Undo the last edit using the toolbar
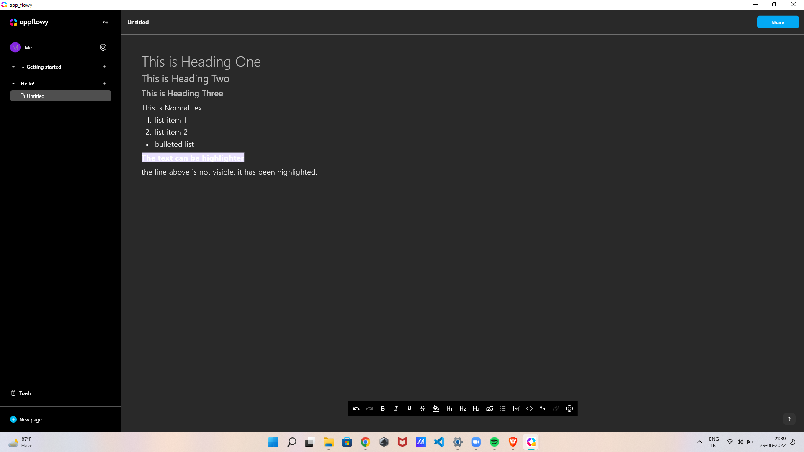Image resolution: width=804 pixels, height=452 pixels. 356,408
